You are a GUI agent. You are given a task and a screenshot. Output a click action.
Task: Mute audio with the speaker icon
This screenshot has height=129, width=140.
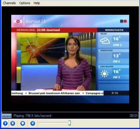tap(33, 123)
